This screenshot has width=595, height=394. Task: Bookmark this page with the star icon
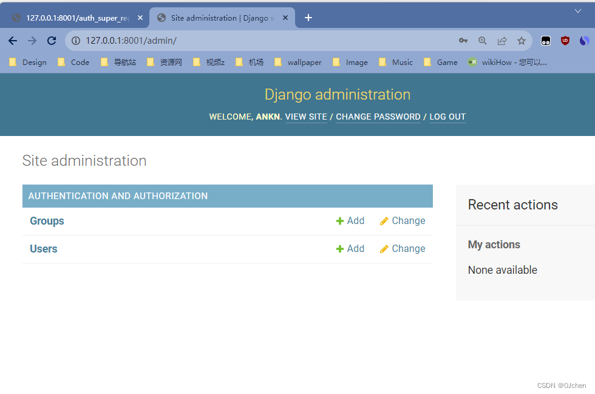tap(522, 41)
